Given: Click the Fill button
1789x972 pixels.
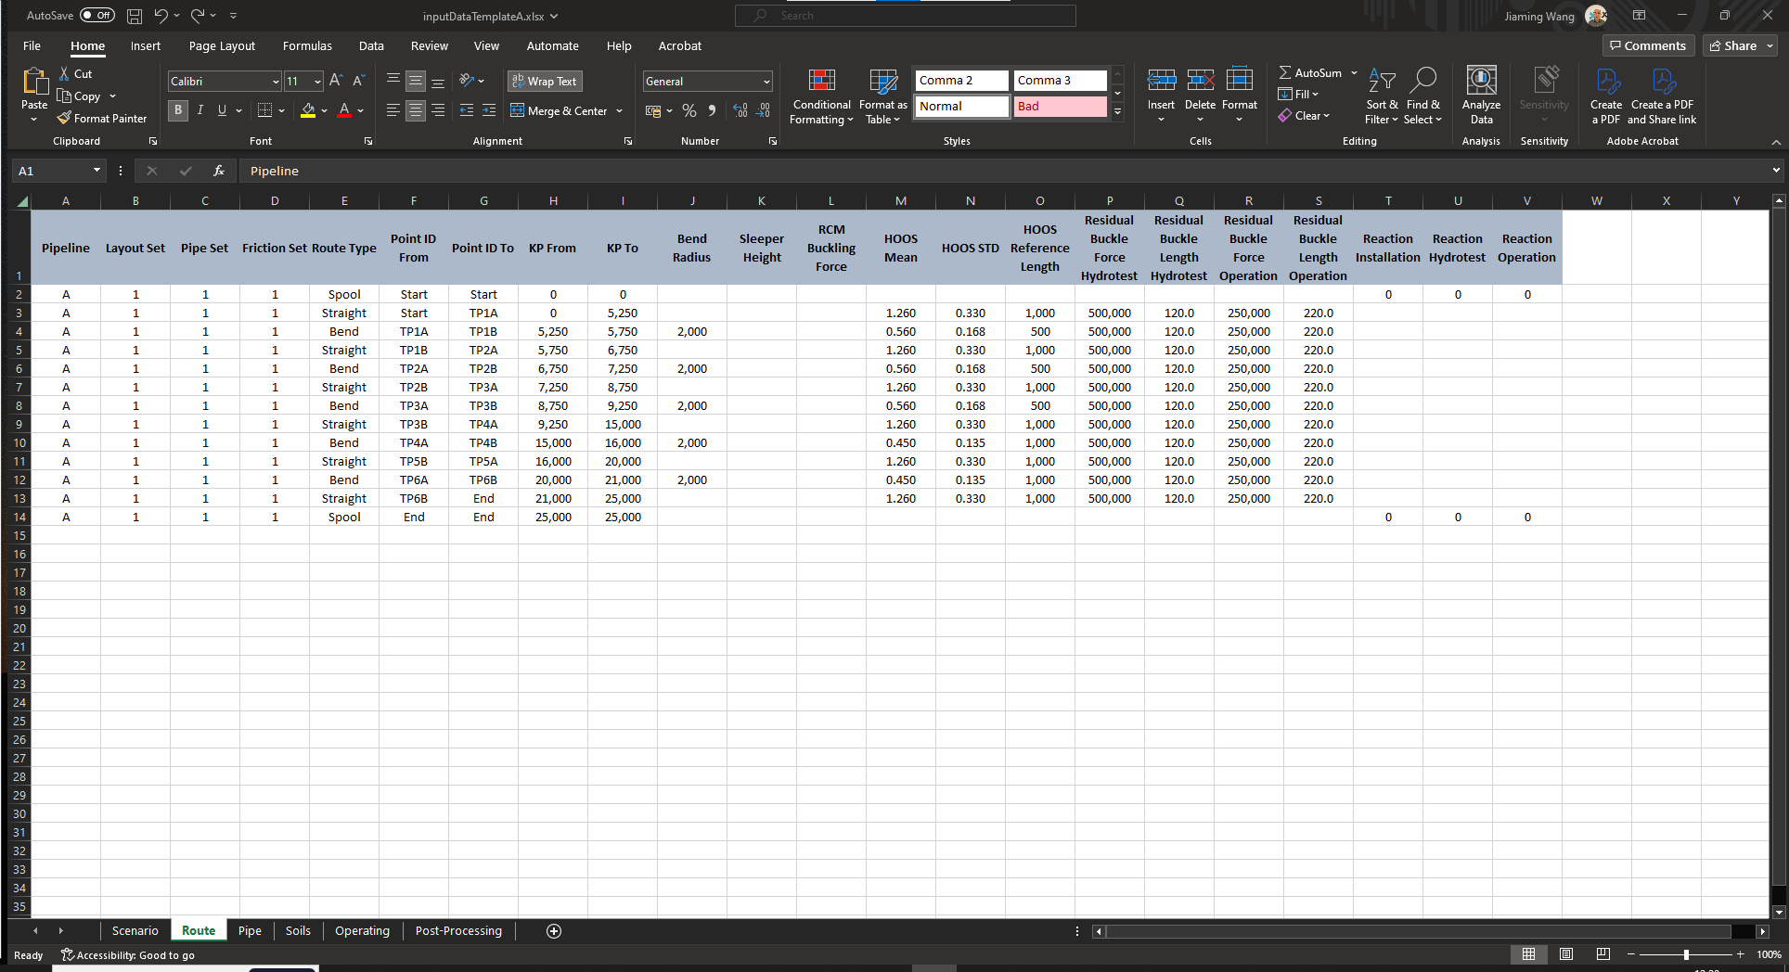Looking at the screenshot, I should click(1298, 94).
